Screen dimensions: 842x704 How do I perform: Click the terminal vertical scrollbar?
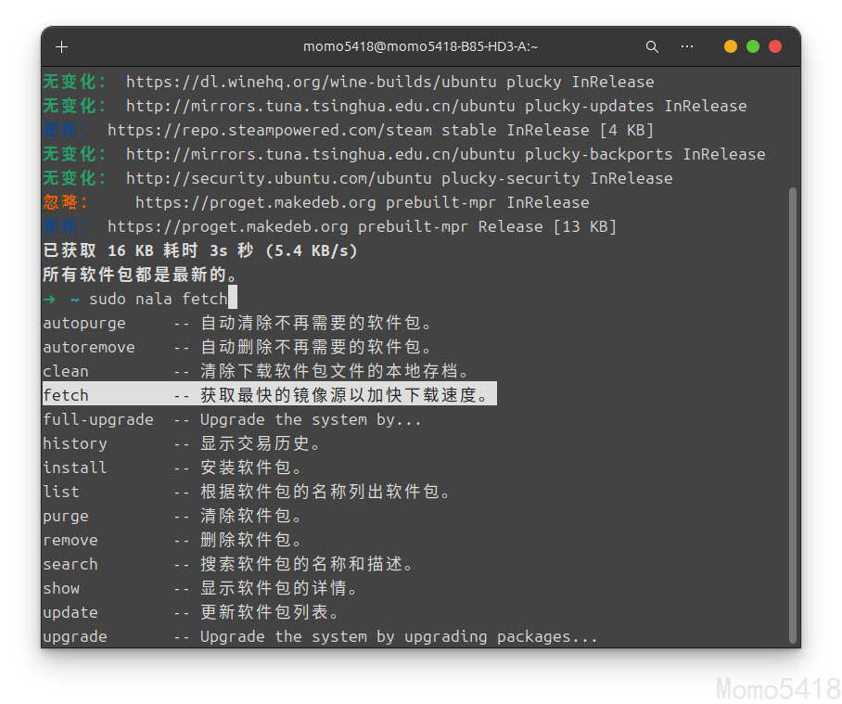[792, 408]
